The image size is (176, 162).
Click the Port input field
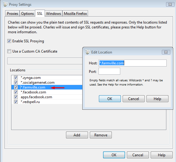(x=109, y=71)
